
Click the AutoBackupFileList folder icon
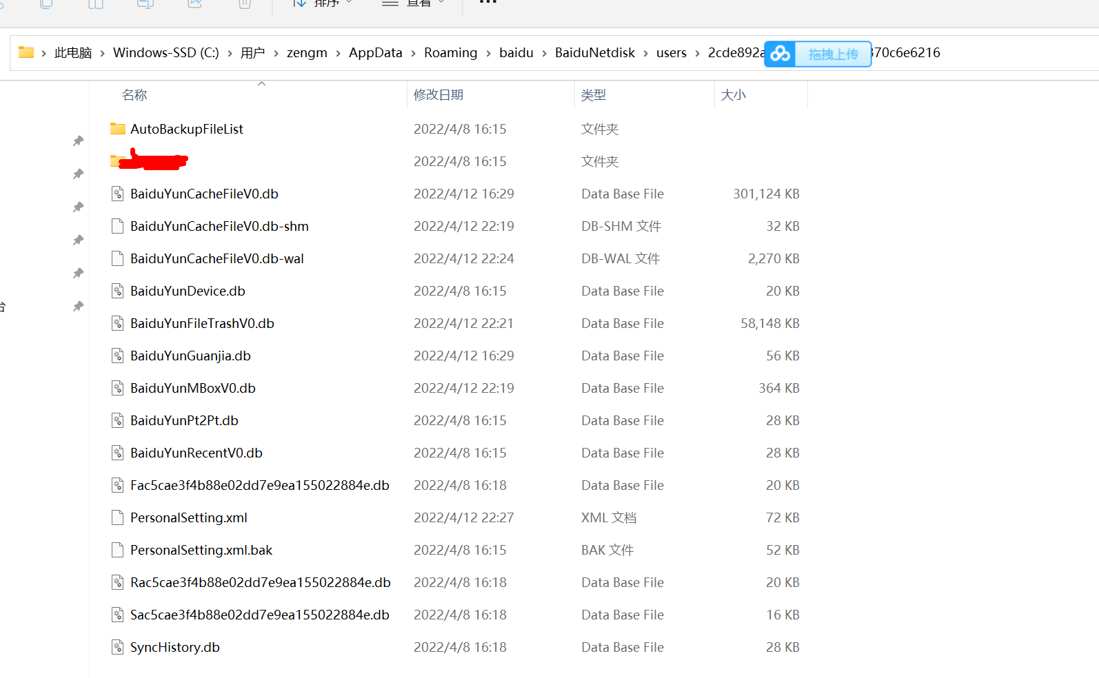tap(118, 129)
